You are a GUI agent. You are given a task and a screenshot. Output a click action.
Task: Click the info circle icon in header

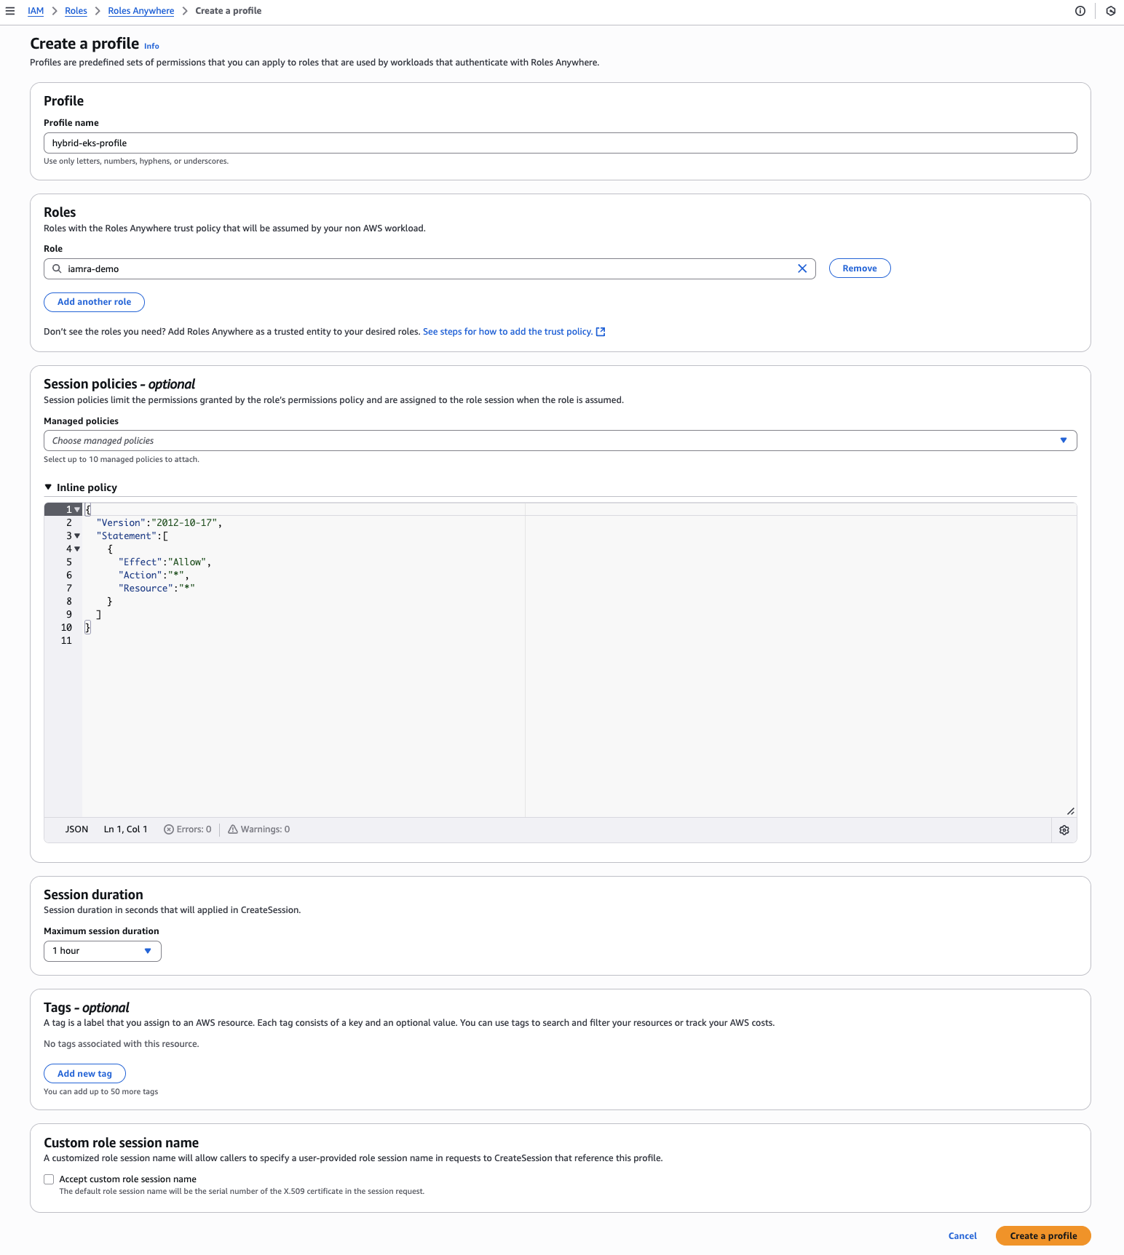pos(1080,11)
